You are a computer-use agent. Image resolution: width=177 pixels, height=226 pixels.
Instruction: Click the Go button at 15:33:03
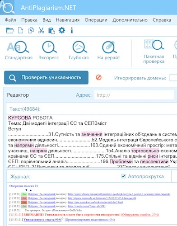coord(24,202)
